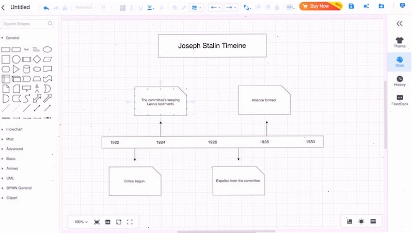The image size is (412, 234).
Task: Click the fit-to-page zoom icon
Action: [x=97, y=222]
